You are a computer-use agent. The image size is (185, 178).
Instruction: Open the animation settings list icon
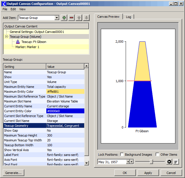(176, 162)
